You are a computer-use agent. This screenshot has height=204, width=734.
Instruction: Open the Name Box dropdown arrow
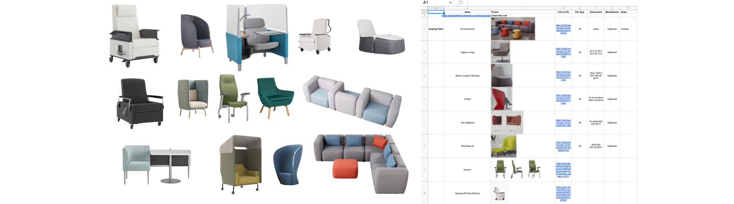[450, 3]
